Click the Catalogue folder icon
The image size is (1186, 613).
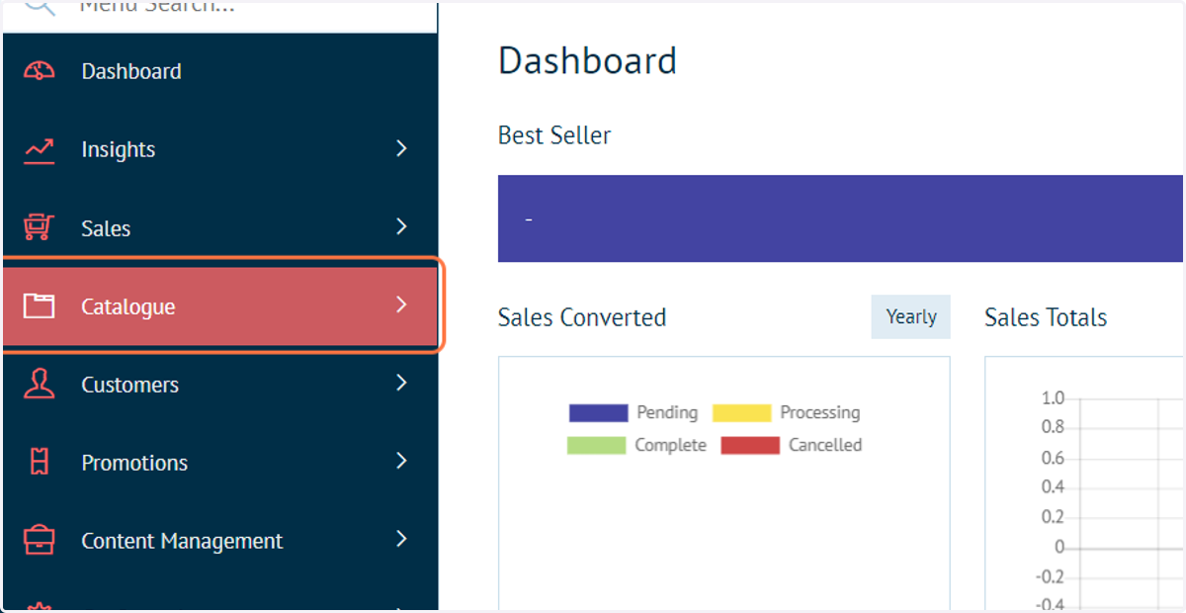pyautogui.click(x=39, y=306)
